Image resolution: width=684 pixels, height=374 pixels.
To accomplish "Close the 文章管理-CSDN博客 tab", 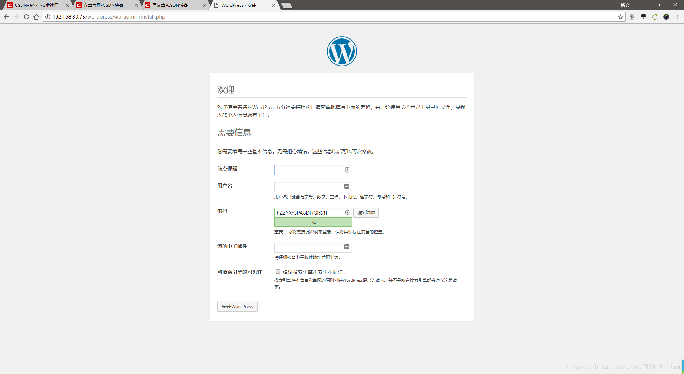I will tap(136, 5).
